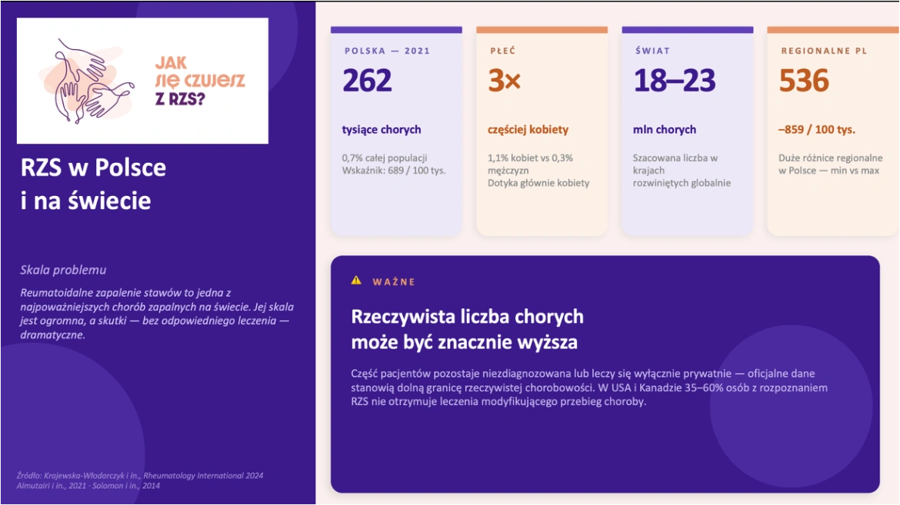Image resolution: width=900 pixels, height=505 pixels.
Task: Click the source citation 'Źródło: Krajewska-Włodarczyk'
Action: click(x=140, y=475)
